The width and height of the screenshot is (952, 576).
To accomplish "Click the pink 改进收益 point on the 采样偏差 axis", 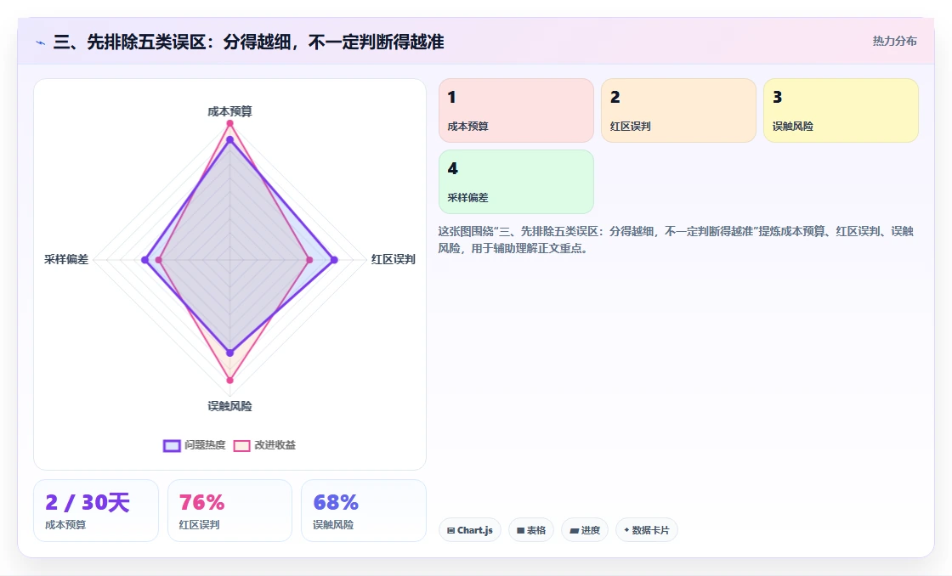I will point(158,260).
